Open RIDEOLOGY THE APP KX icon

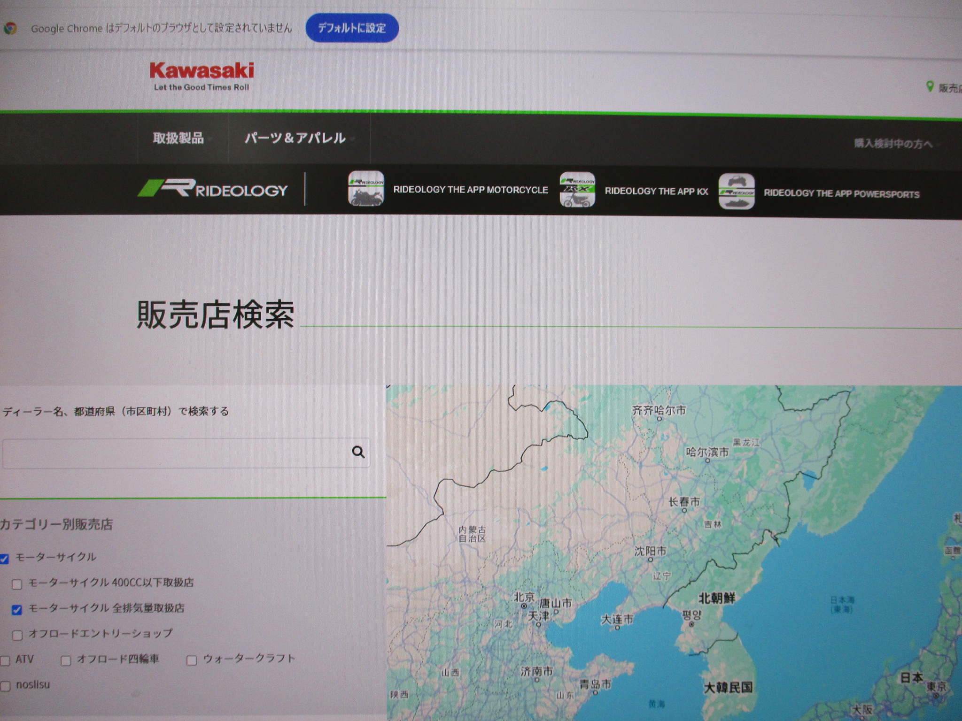(577, 190)
